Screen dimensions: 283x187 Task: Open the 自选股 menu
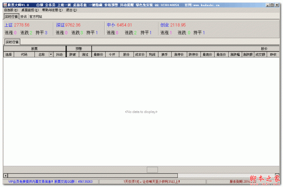[x=11, y=10]
